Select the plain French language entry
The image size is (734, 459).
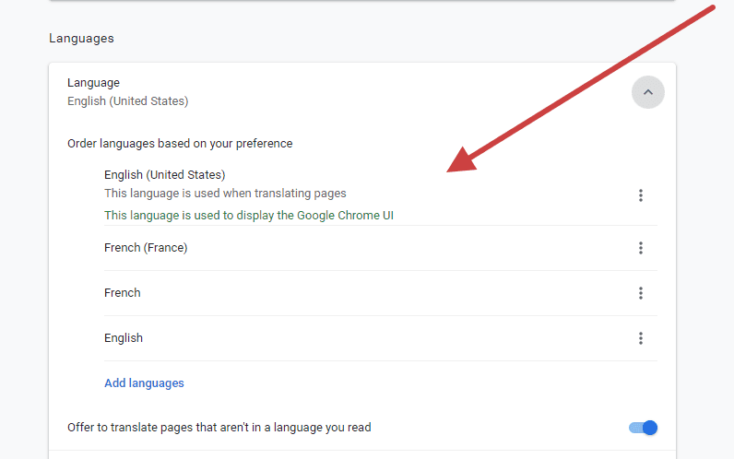click(123, 293)
